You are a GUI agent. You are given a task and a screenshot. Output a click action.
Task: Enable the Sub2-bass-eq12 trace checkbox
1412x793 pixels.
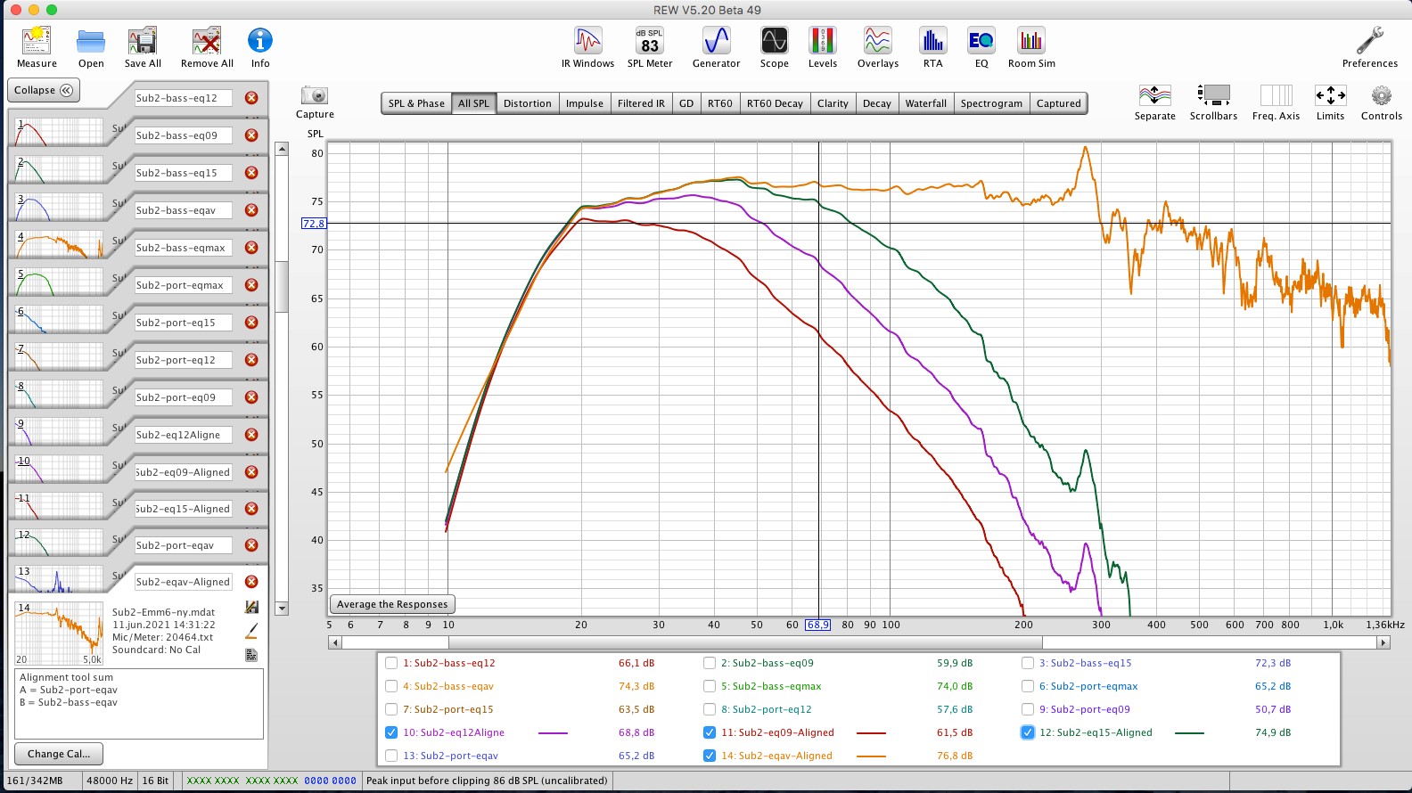391,663
